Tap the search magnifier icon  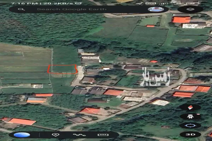coord(22,9)
